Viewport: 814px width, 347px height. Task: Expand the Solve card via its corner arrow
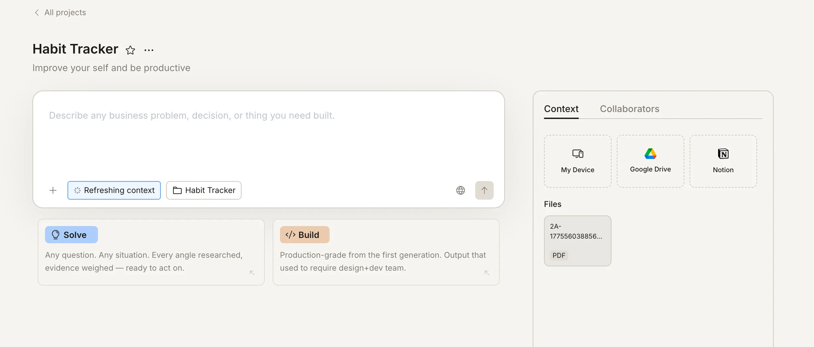(x=252, y=273)
